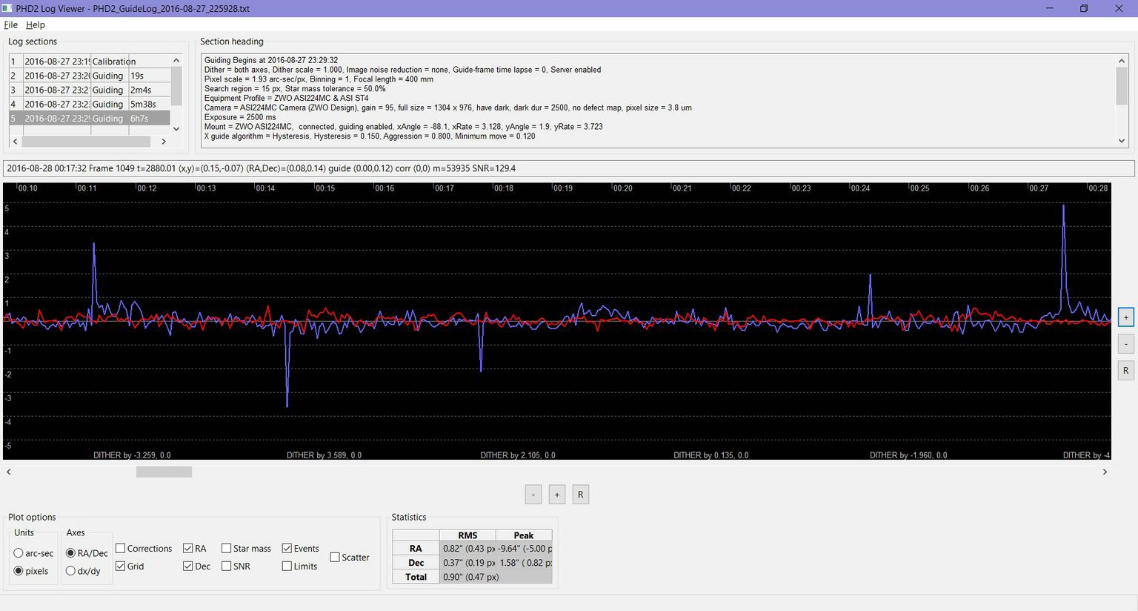
Task: Click horizontal reset R button below graph
Action: point(581,495)
